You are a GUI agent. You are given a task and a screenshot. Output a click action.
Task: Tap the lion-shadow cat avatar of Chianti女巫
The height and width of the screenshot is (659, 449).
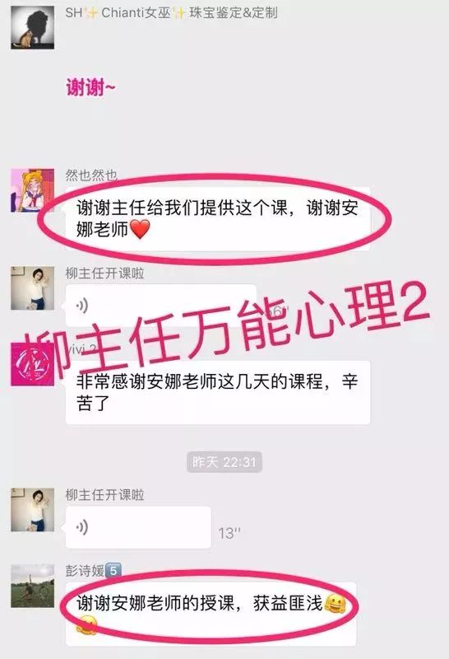[x=32, y=28]
